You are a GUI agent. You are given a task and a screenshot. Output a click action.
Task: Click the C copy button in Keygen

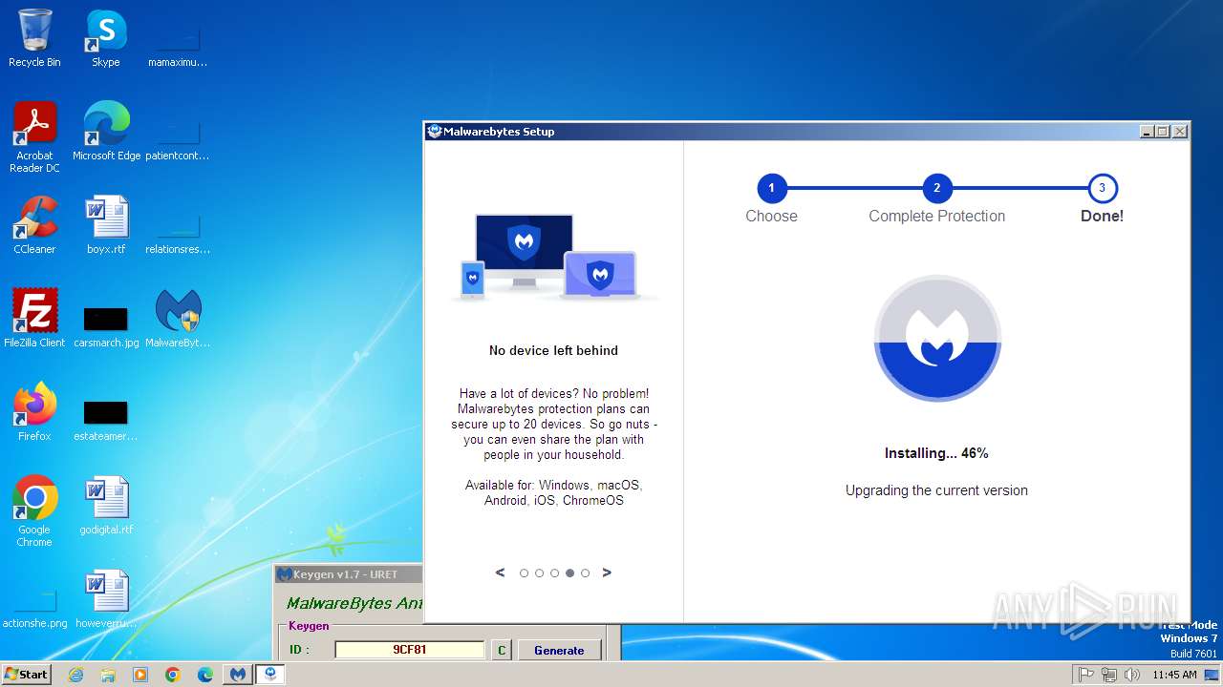[502, 650]
